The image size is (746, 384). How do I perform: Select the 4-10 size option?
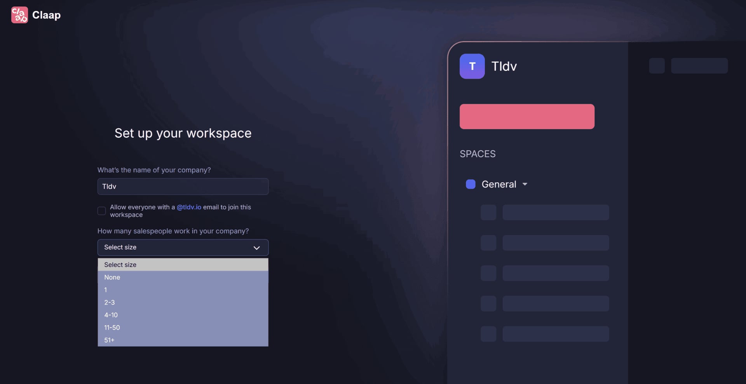(183, 315)
